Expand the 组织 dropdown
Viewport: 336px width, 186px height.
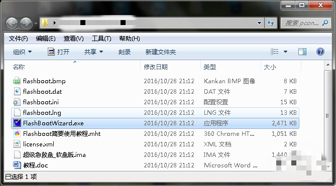tap(22, 52)
